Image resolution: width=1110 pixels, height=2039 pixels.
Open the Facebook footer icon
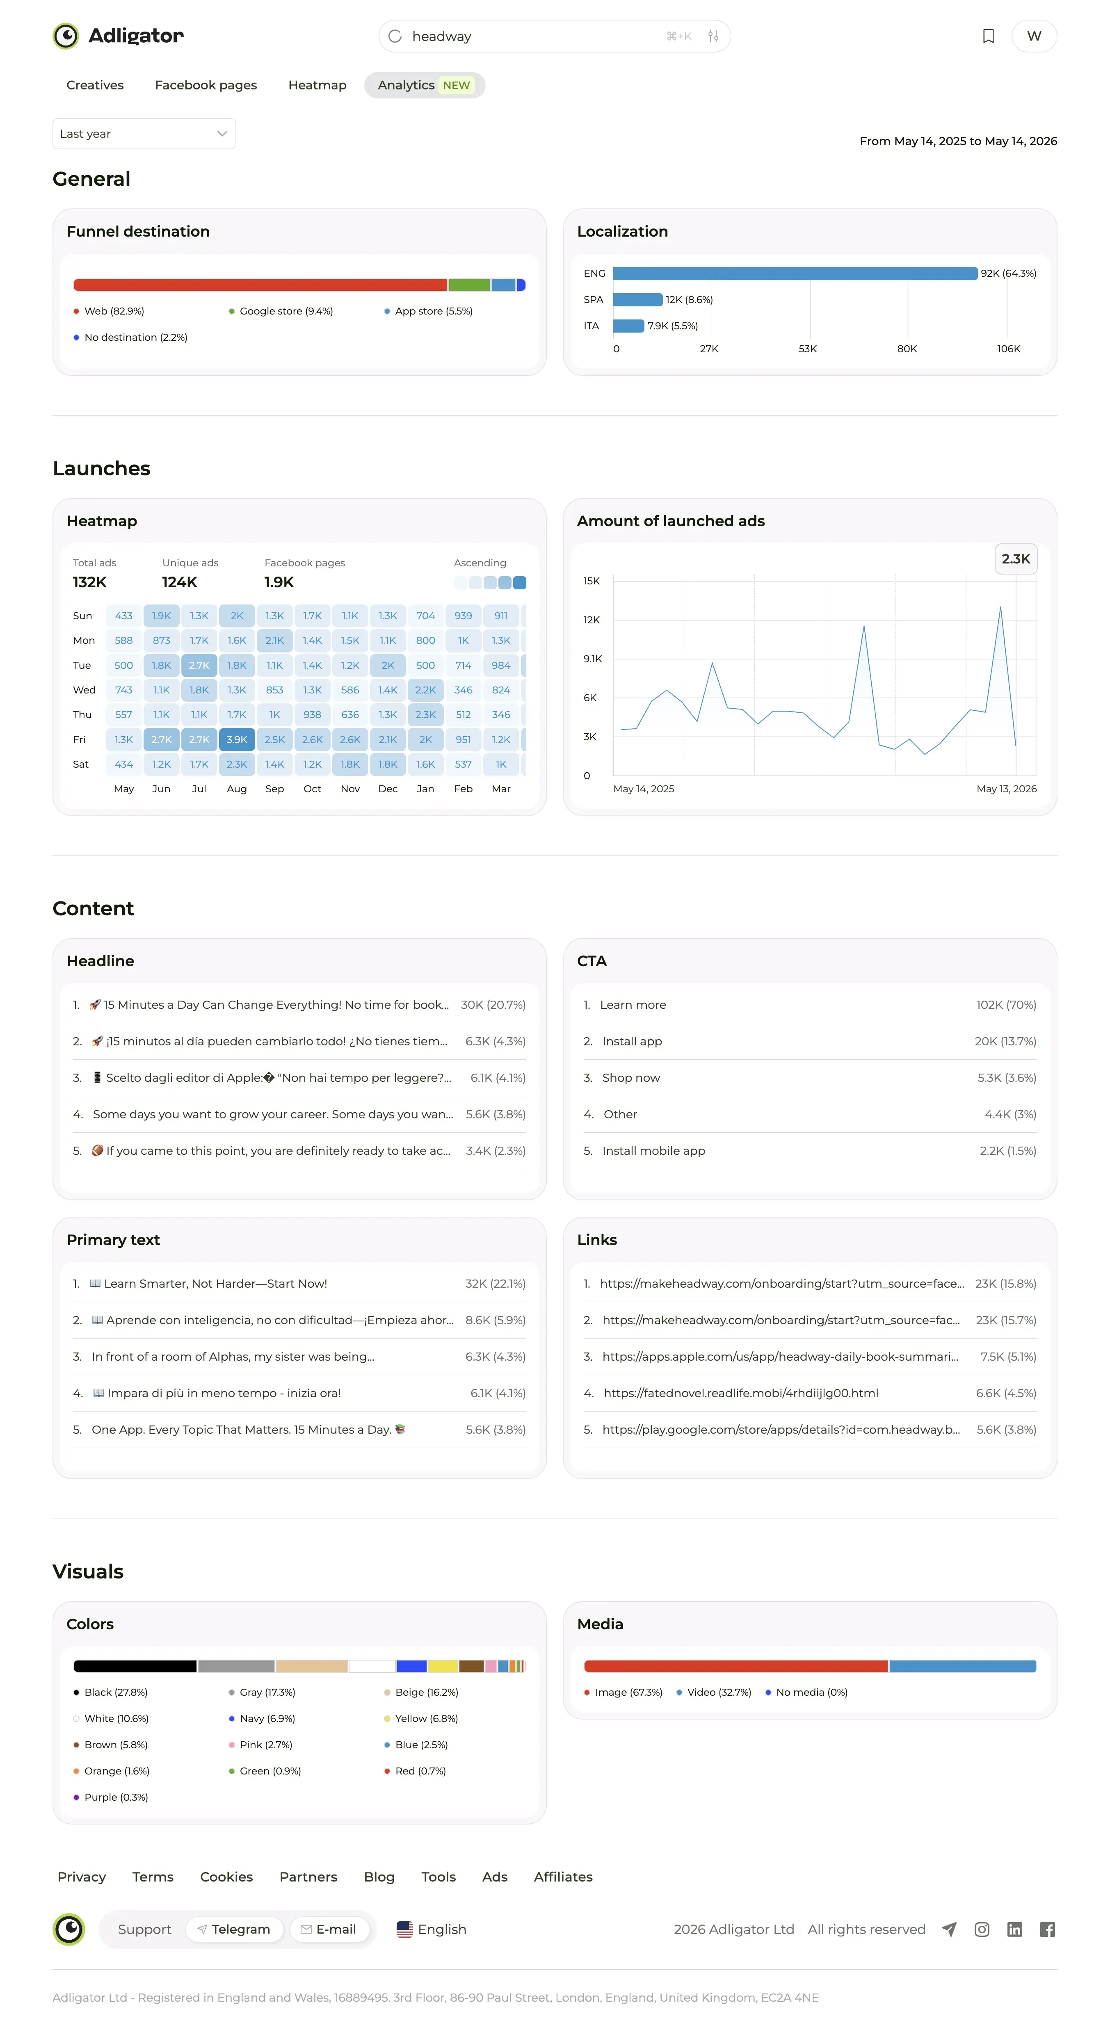click(x=1048, y=1929)
